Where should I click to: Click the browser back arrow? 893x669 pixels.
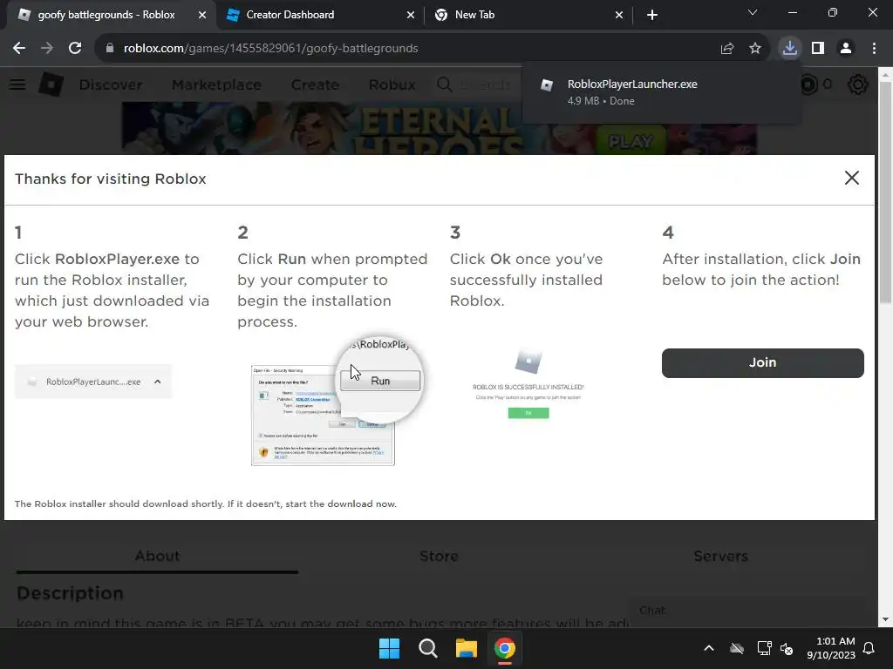click(x=19, y=49)
